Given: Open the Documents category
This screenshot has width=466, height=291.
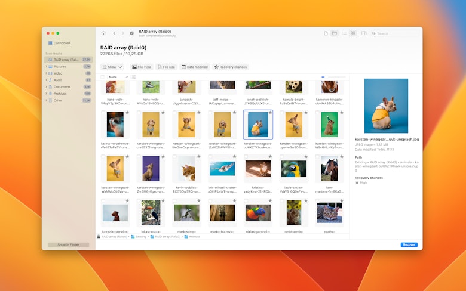Looking at the screenshot, I should (68, 87).
